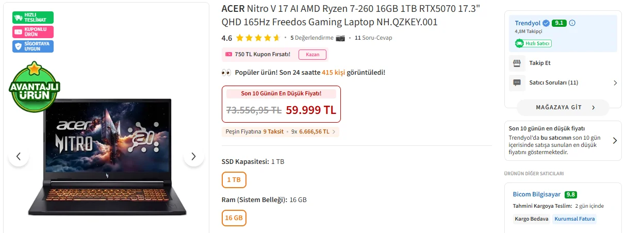Click the camera icon beside reviews count

point(340,38)
